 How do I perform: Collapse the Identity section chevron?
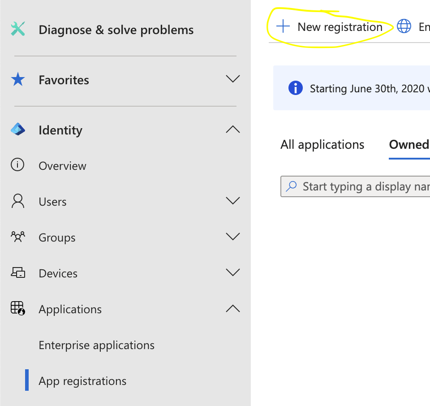coord(233,130)
